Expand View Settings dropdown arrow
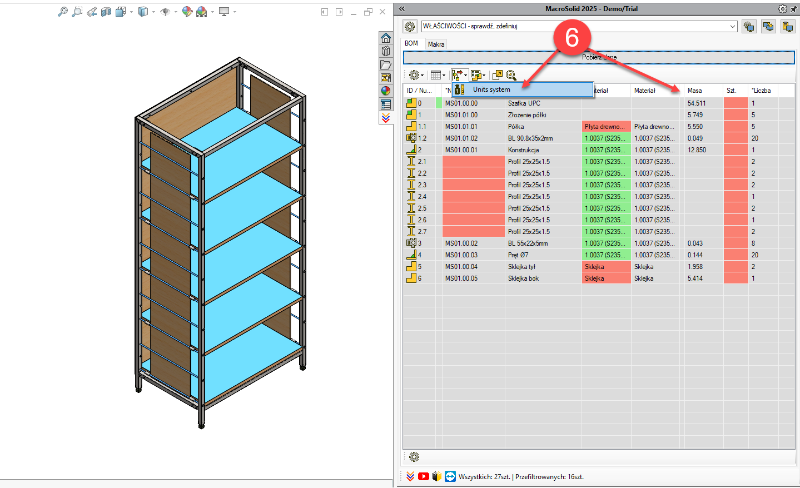 [235, 12]
